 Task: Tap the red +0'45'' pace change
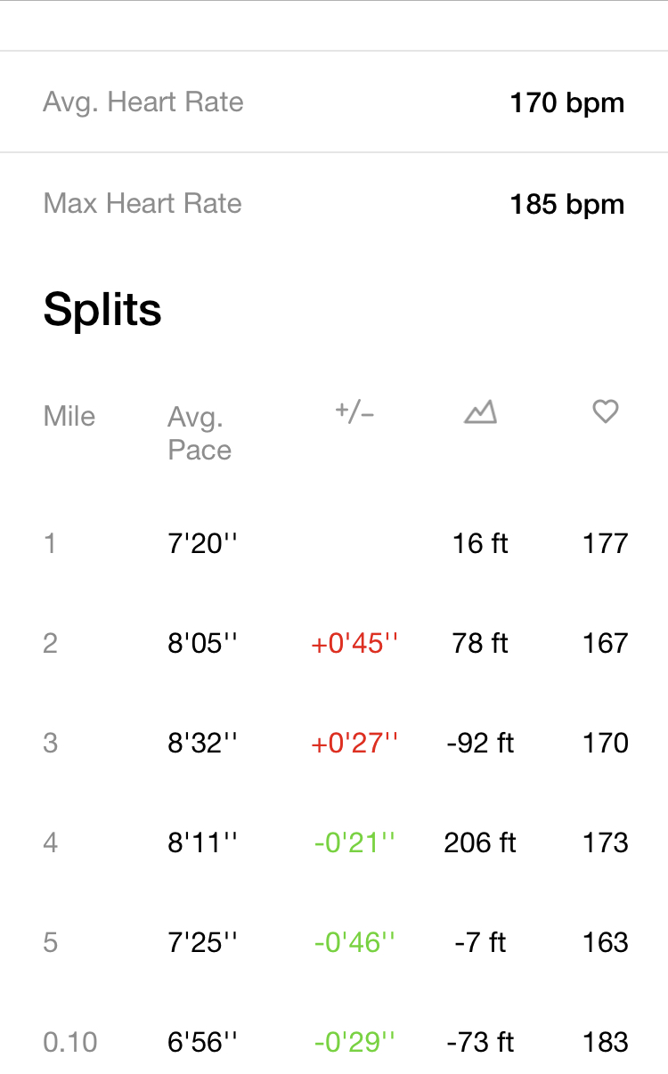coord(354,643)
